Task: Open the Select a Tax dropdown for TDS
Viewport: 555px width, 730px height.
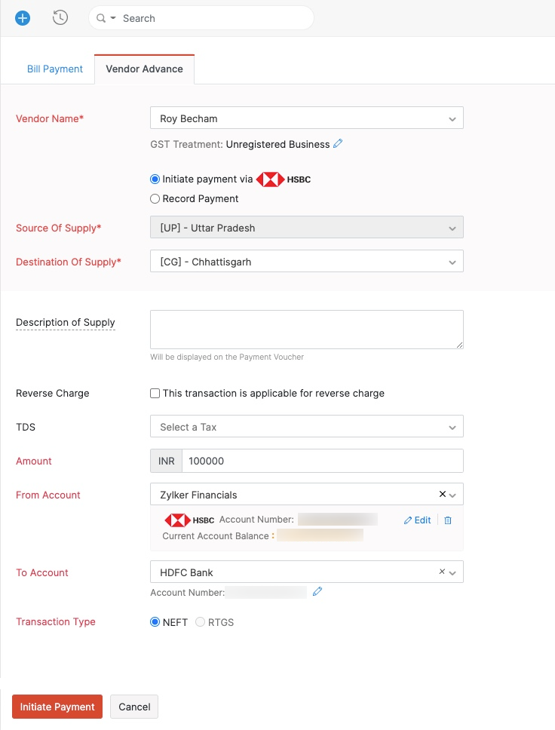Action: point(307,427)
